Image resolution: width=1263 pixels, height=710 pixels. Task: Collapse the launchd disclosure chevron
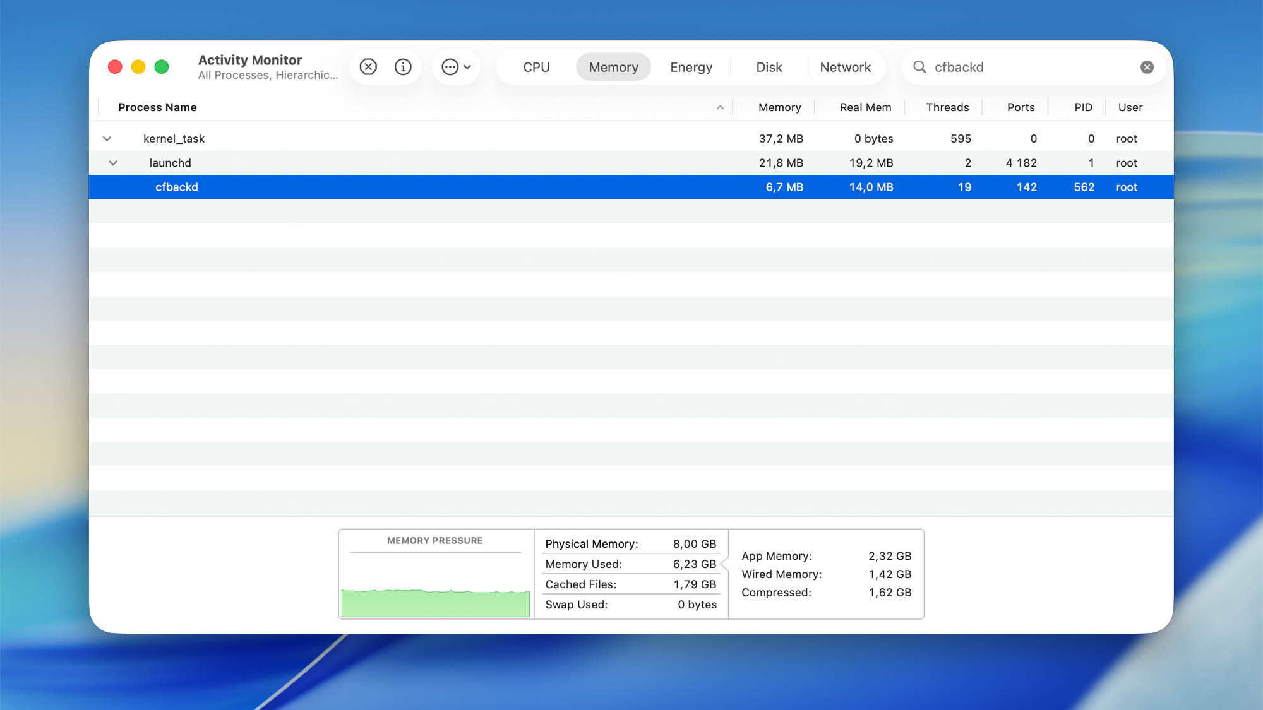point(113,163)
